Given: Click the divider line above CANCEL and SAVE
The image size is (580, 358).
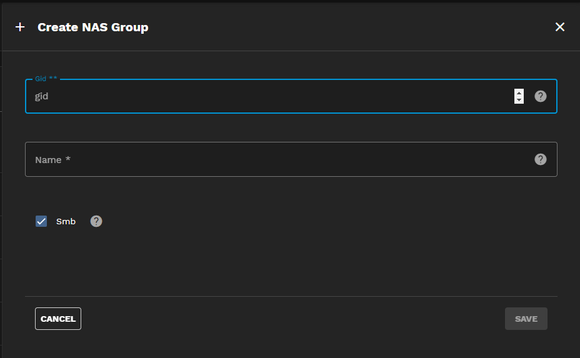Looking at the screenshot, I should coord(291,296).
